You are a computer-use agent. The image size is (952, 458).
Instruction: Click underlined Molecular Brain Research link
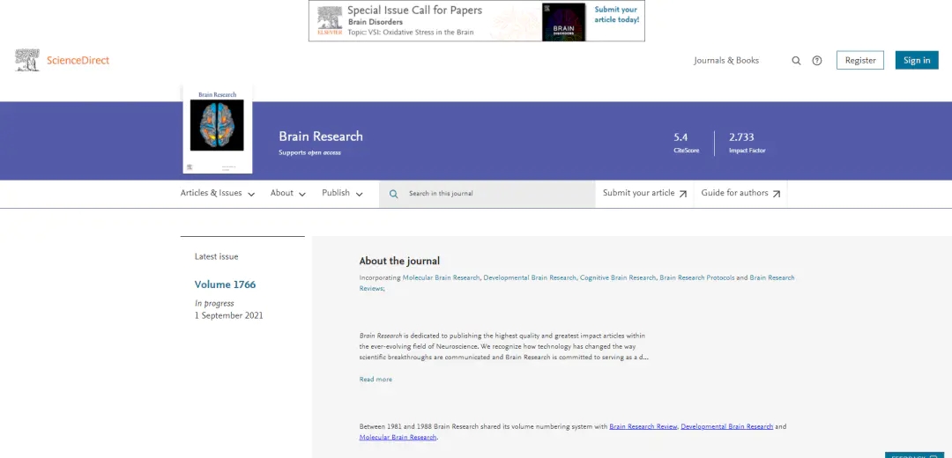398,438
